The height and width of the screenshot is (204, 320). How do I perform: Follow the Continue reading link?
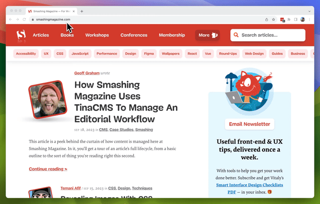pyautogui.click(x=48, y=169)
